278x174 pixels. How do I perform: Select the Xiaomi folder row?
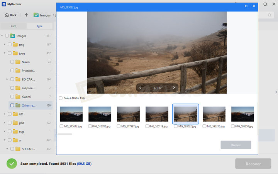pos(31,97)
